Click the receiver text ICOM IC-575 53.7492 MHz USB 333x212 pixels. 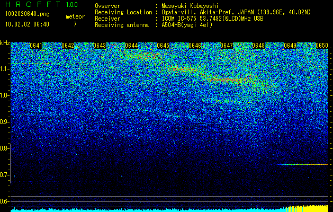coord(212,19)
